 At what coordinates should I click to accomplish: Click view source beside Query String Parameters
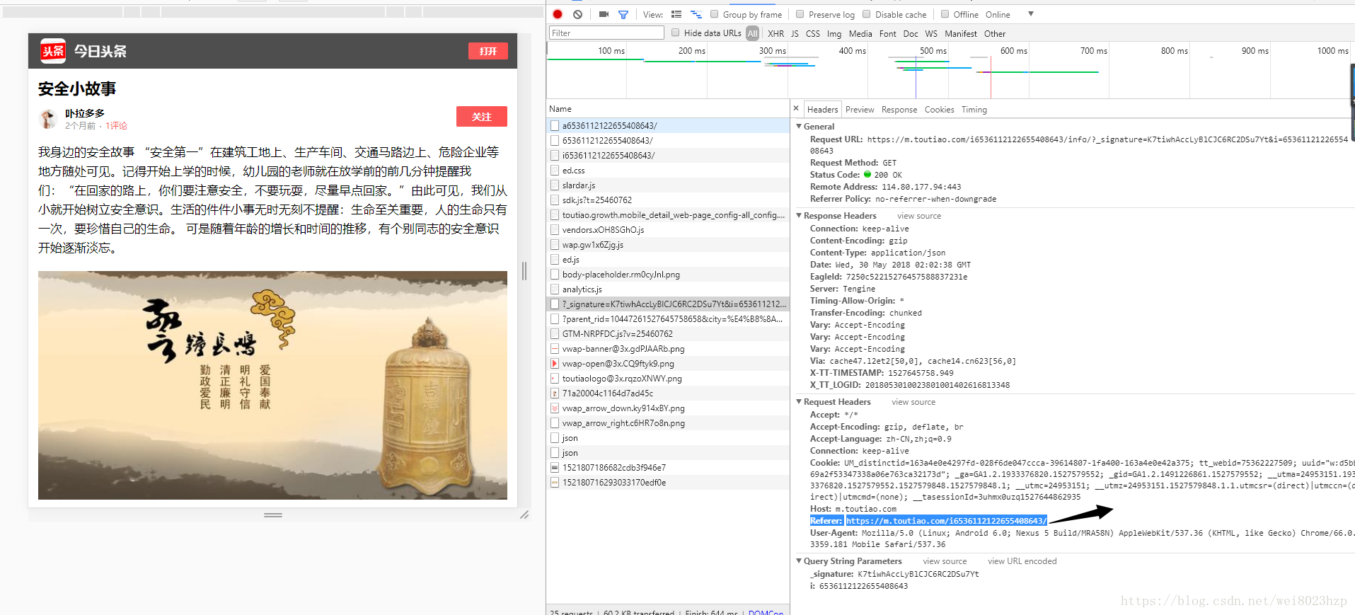click(x=945, y=561)
